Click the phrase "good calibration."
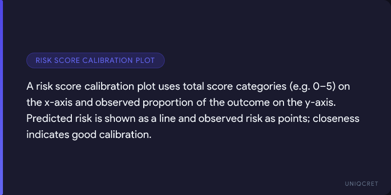391x195 pixels. (111, 135)
